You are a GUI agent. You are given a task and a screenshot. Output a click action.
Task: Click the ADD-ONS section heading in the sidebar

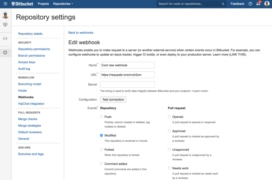(24, 148)
